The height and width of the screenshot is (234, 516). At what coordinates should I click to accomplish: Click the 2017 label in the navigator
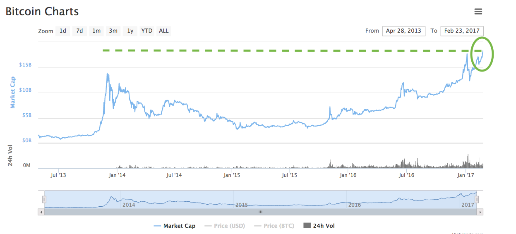(468, 205)
